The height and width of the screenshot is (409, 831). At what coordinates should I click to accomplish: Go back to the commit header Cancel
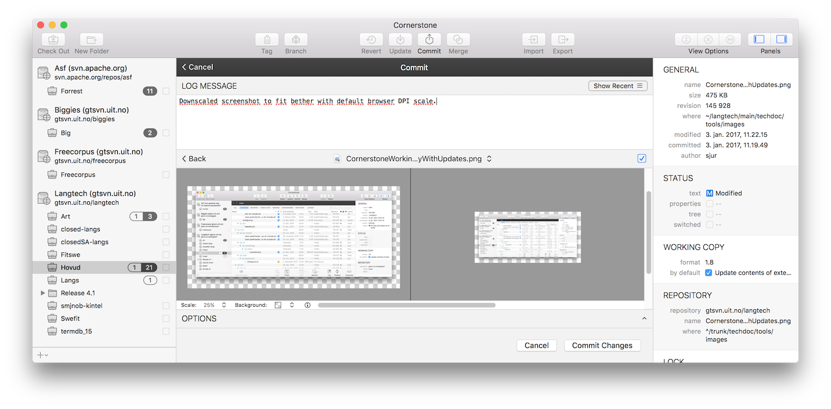tap(197, 67)
